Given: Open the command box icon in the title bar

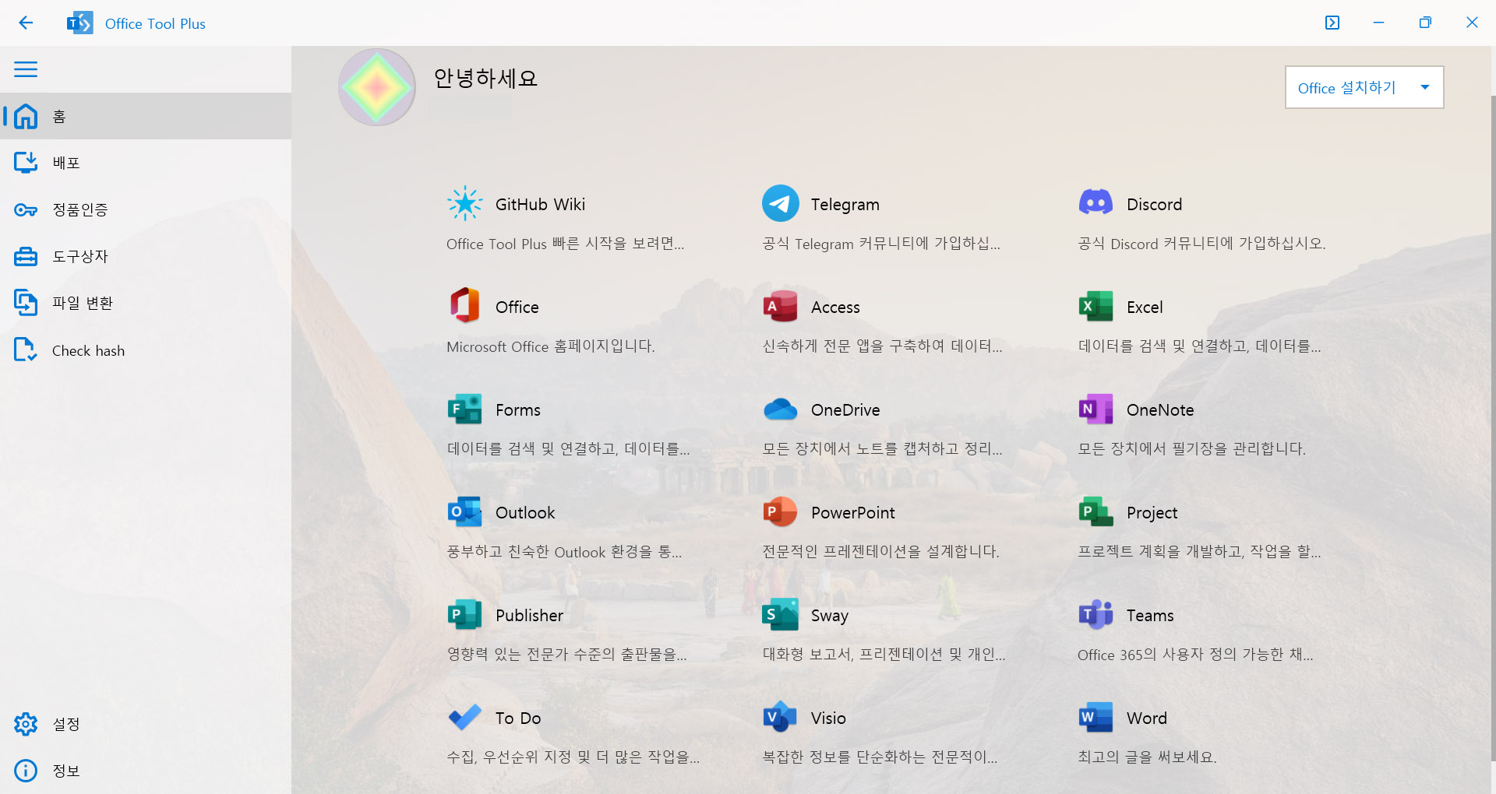Looking at the screenshot, I should (x=1332, y=23).
